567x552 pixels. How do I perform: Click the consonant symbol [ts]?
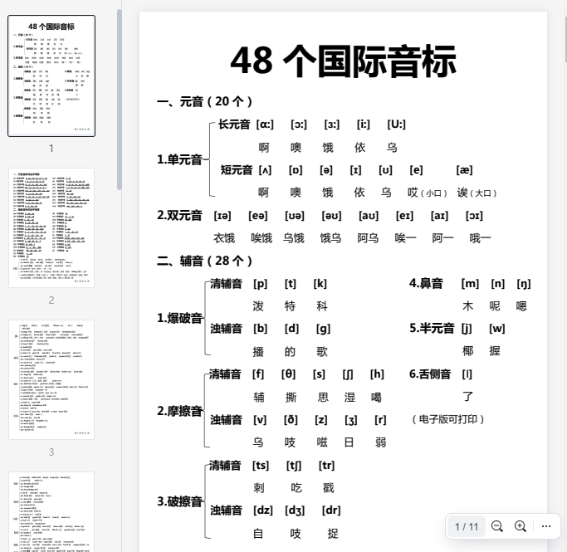261,465
